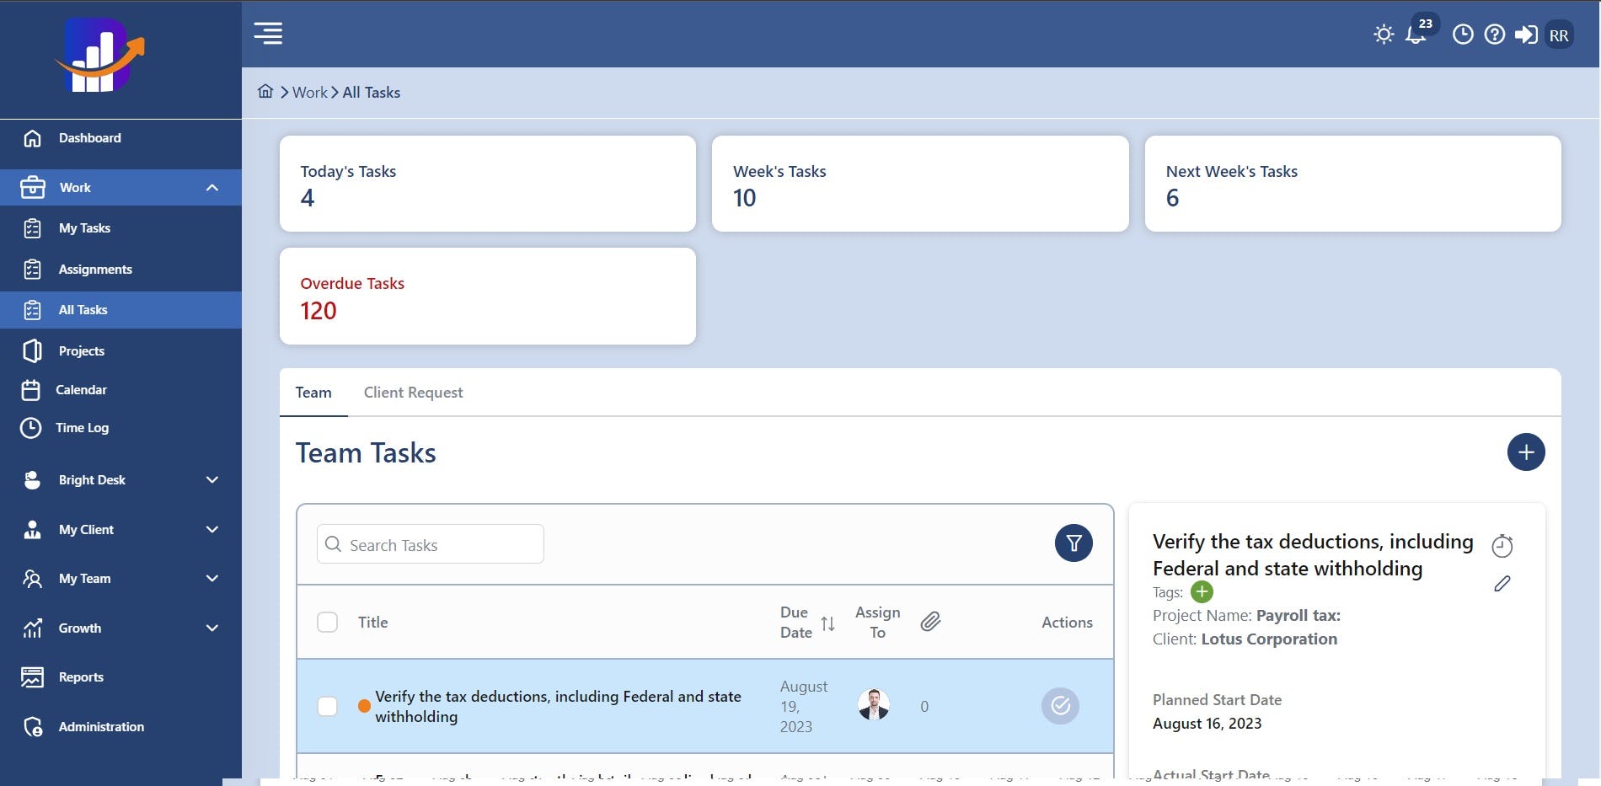Viewport: 1601px width, 786px height.
Task: Check the checkbox for the tax deductions task
Action: tap(327, 707)
